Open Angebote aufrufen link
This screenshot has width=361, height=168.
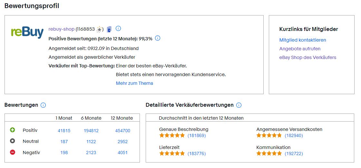[300, 49]
